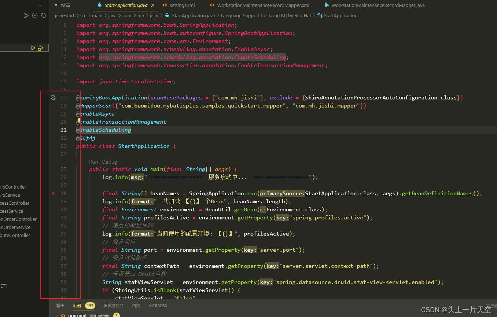This screenshot has width=497, height=317.
Task: Click the refresh arrow icon in sidebar header
Action: click(x=44, y=15)
